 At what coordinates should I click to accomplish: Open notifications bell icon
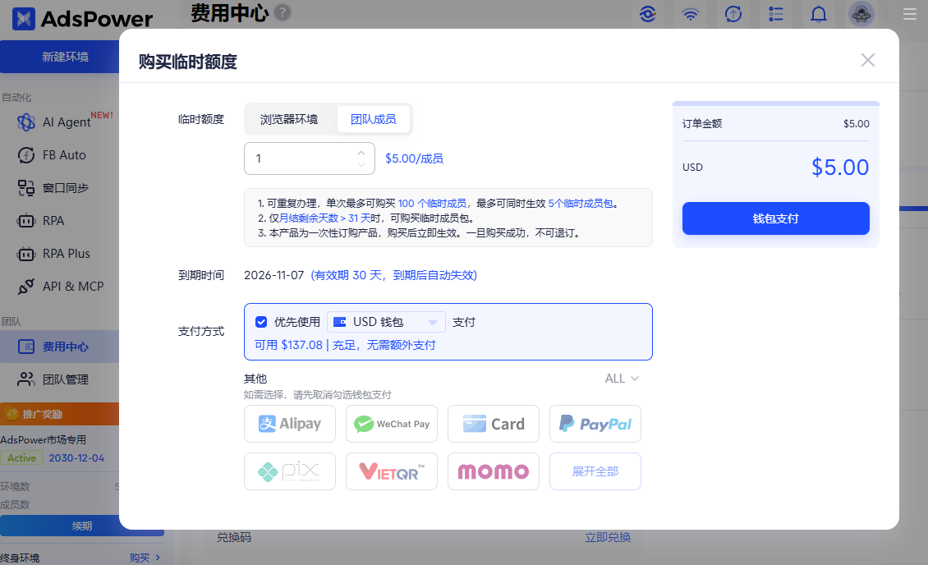click(x=819, y=14)
